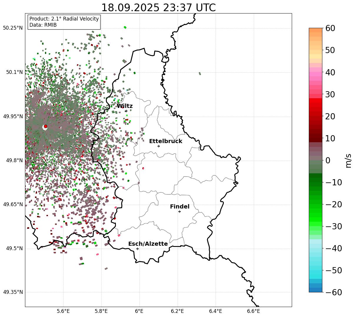
Task: Click the Findel station cross marker
Action: click(179, 211)
